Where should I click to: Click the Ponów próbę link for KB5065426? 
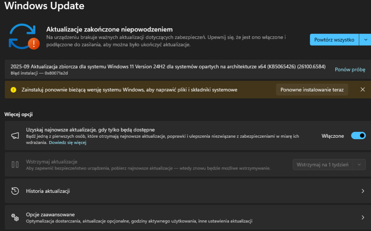pos(350,70)
